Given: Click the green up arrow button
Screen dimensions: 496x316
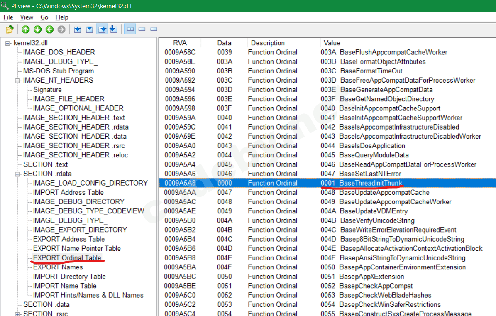Looking at the screenshot, I should point(26,29).
